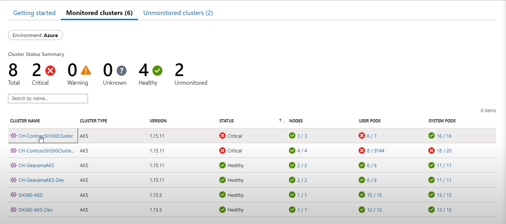Sort by the Version column header

[x=158, y=121]
